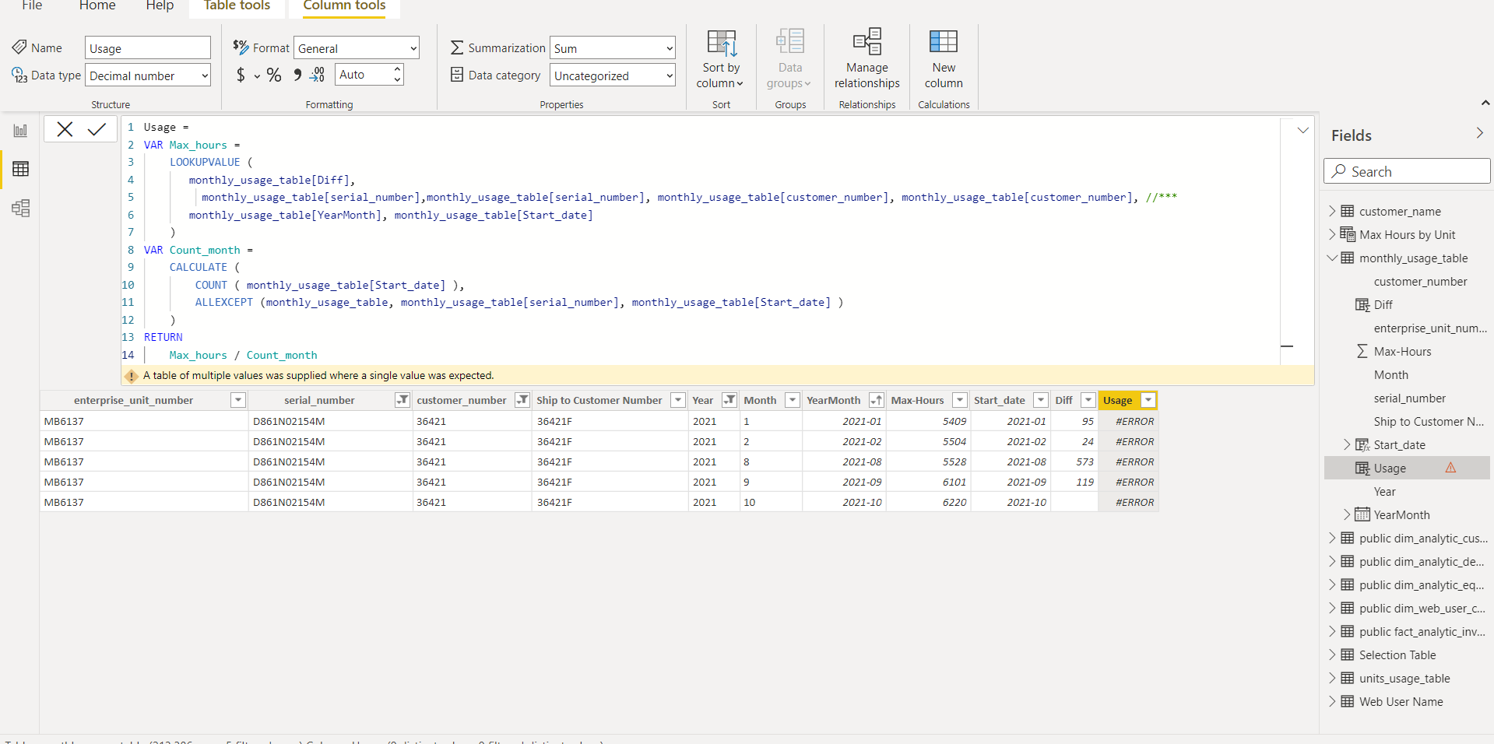Apply currency format dollar icon
1494x744 pixels.
(241, 75)
